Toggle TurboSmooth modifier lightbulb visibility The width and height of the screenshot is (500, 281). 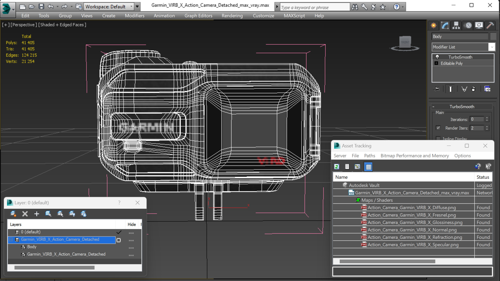click(x=437, y=57)
